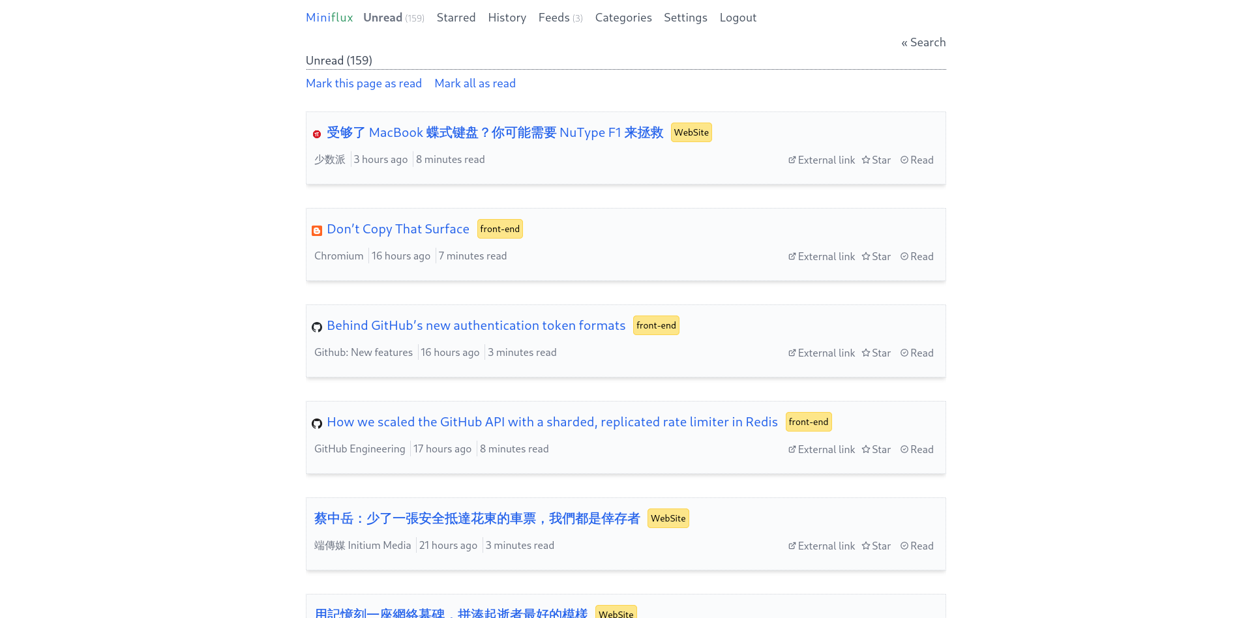Screen dimensions: 1252x618
Task: Mark Don't Copy That Surface as read
Action: click(917, 257)
